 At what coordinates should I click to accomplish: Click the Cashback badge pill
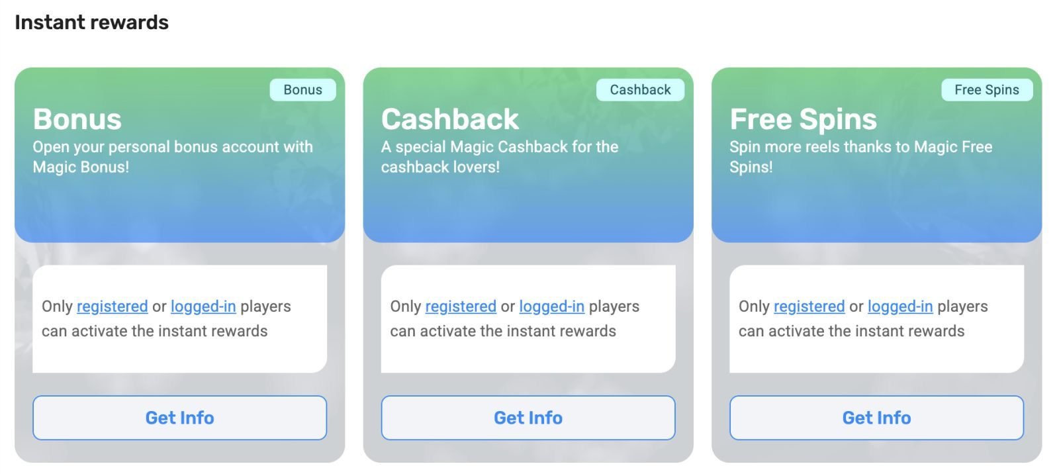point(640,89)
